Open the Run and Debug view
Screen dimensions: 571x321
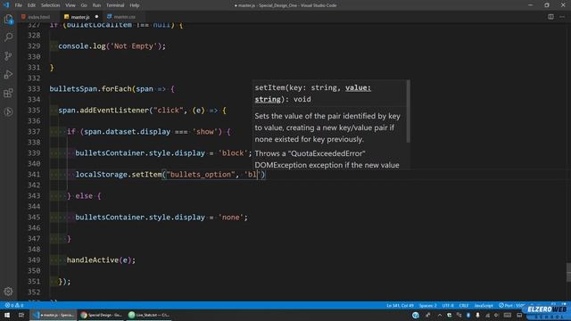tap(8, 74)
